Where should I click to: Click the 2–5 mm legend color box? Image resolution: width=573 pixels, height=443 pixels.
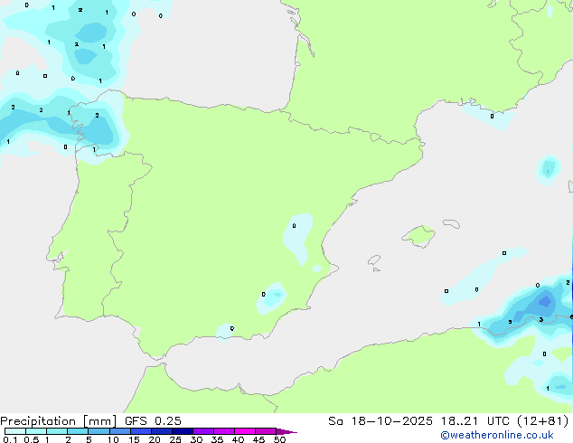(x=78, y=431)
